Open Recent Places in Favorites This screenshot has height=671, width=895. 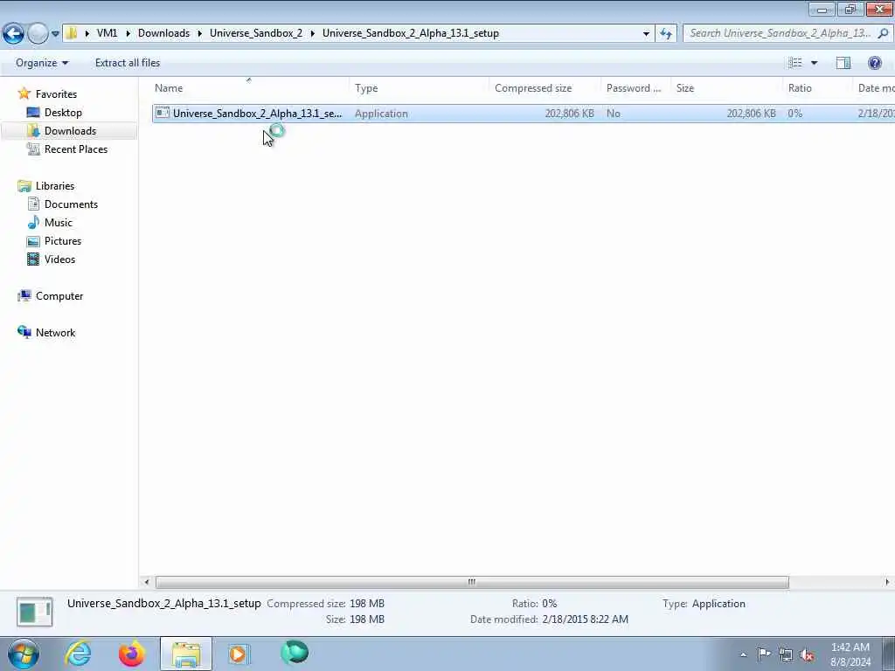(76, 149)
